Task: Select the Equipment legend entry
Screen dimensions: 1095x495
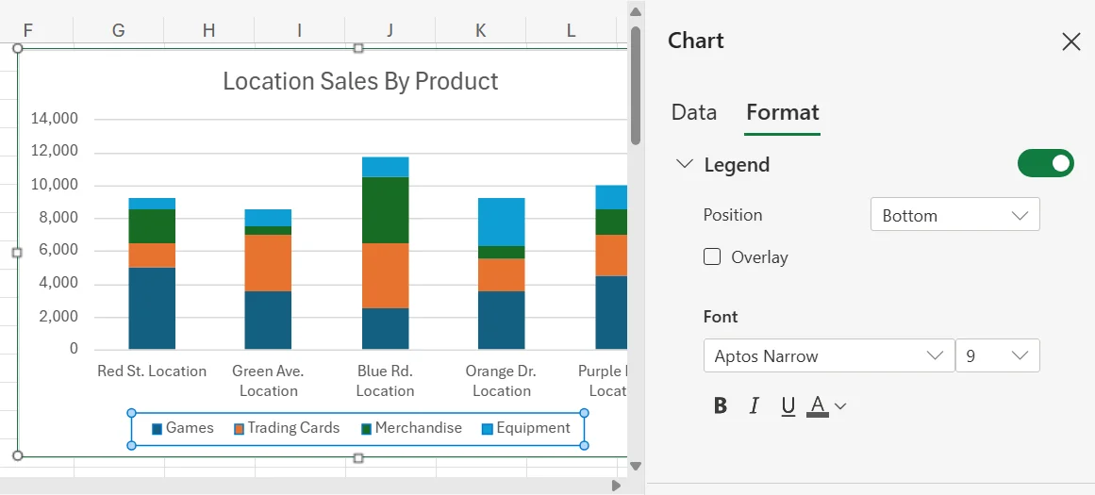Action: tap(526, 428)
